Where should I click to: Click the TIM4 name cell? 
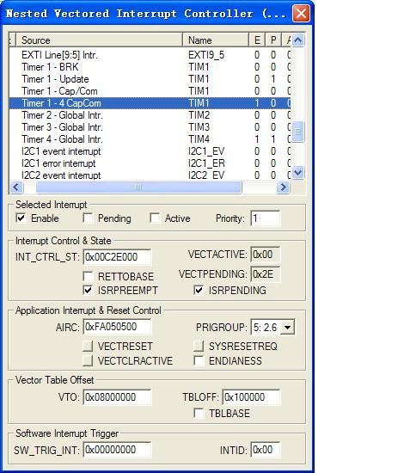pyautogui.click(x=199, y=139)
